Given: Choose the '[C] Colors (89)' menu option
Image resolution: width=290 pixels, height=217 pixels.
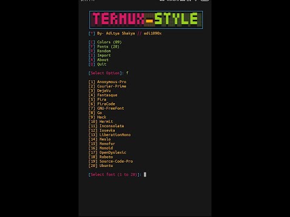Looking at the screenshot, I should pos(105,42).
